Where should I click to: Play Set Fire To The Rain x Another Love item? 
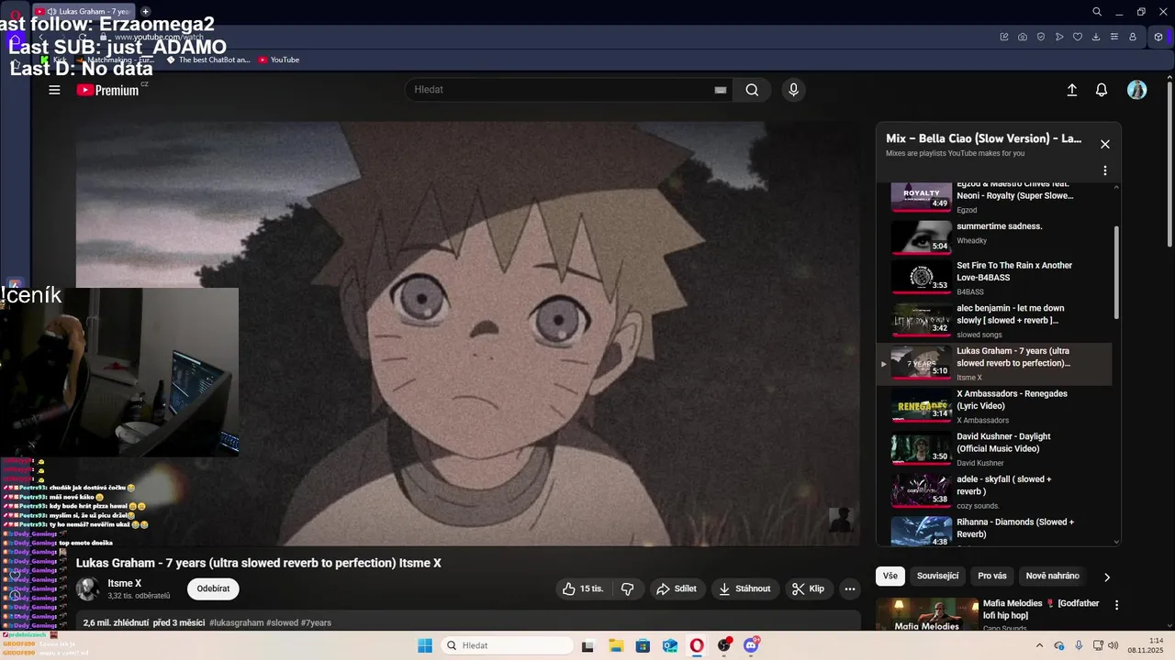[x=994, y=278]
